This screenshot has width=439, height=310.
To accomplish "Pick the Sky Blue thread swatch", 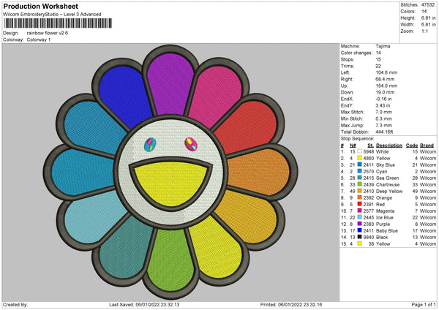I will pos(359,165).
